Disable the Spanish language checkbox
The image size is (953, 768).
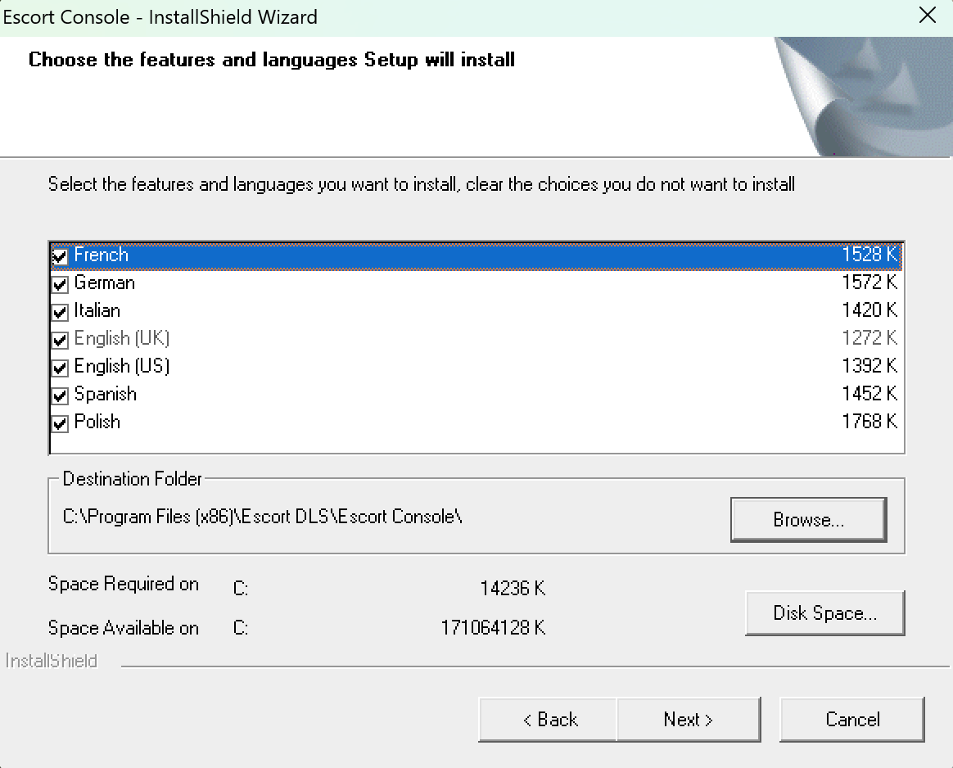pos(60,395)
